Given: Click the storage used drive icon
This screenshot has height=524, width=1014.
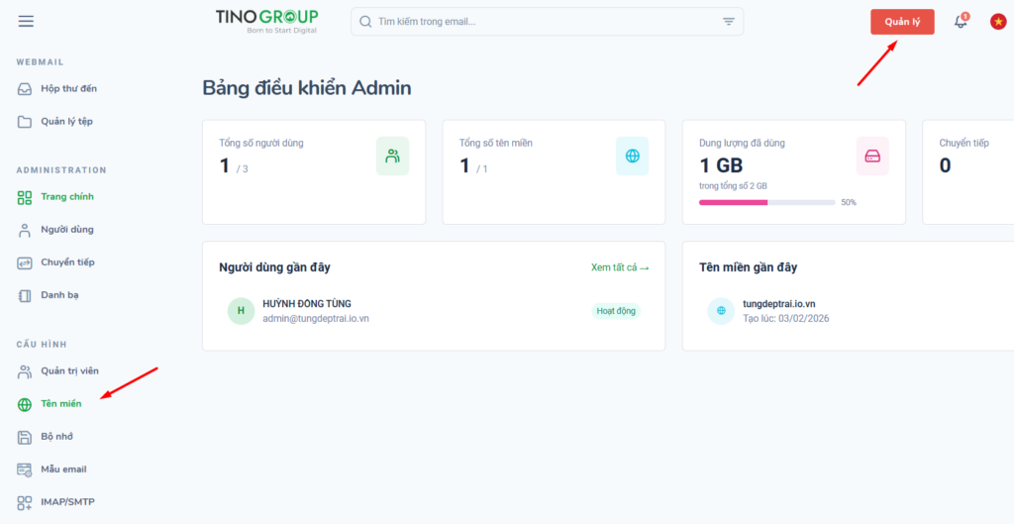Looking at the screenshot, I should pyautogui.click(x=871, y=157).
